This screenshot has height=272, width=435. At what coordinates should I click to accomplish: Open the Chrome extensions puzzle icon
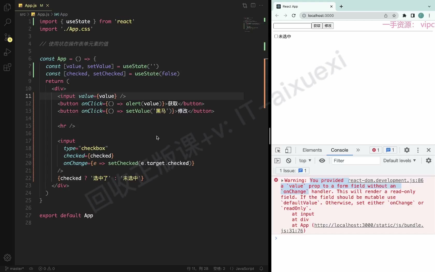pyautogui.click(x=404, y=16)
